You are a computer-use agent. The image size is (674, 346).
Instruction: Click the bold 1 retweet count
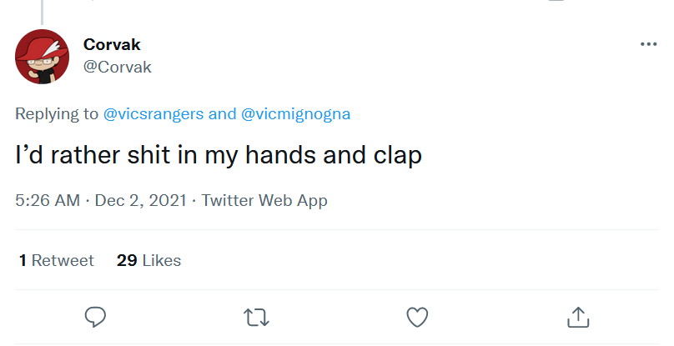point(23,260)
